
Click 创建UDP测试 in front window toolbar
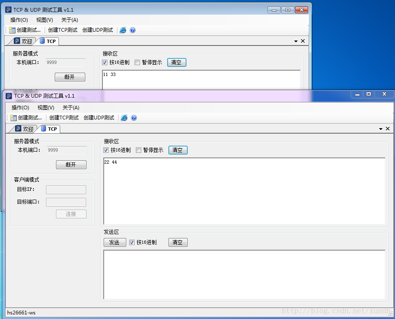pos(99,118)
